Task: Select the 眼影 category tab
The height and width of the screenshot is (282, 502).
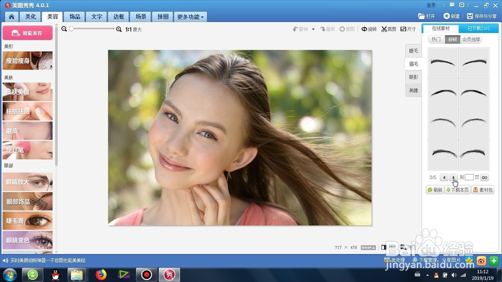Action: [413, 77]
